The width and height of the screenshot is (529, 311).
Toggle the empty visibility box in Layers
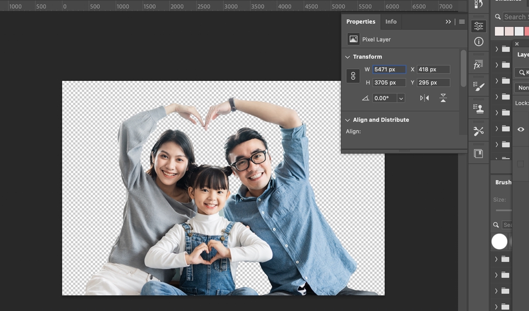point(521,165)
